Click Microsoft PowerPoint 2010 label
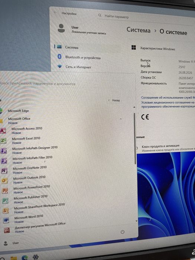 pyautogui.click(x=32, y=187)
